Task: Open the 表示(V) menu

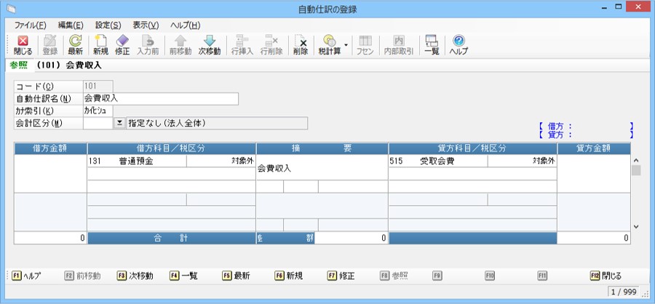Action: tap(146, 25)
